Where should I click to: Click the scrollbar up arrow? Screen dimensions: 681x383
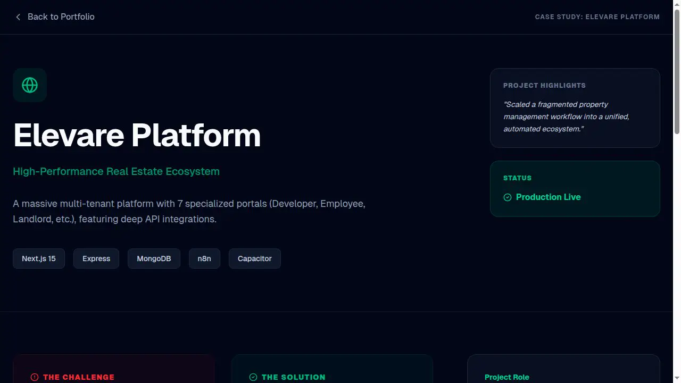(x=677, y=4)
